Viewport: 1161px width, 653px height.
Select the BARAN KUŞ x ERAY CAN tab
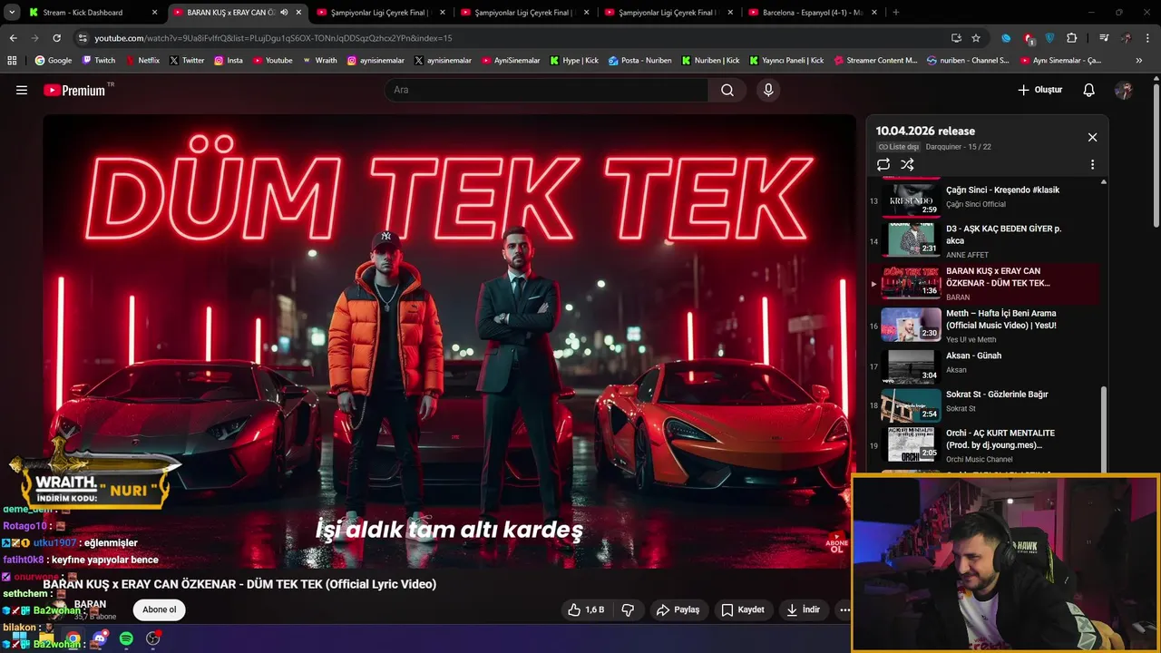(238, 13)
